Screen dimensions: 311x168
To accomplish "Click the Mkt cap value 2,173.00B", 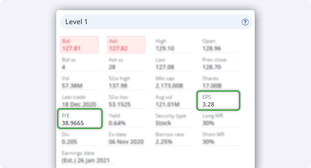I will click(169, 86).
